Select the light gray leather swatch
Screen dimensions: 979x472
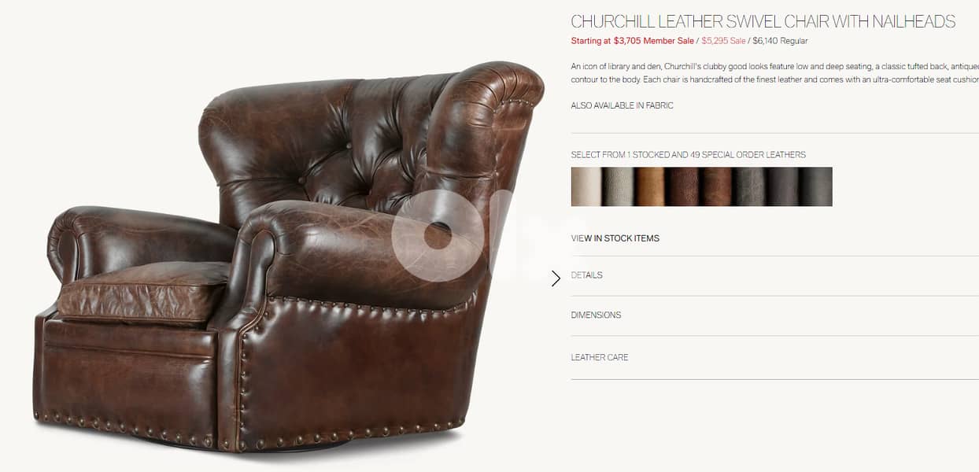(619, 186)
